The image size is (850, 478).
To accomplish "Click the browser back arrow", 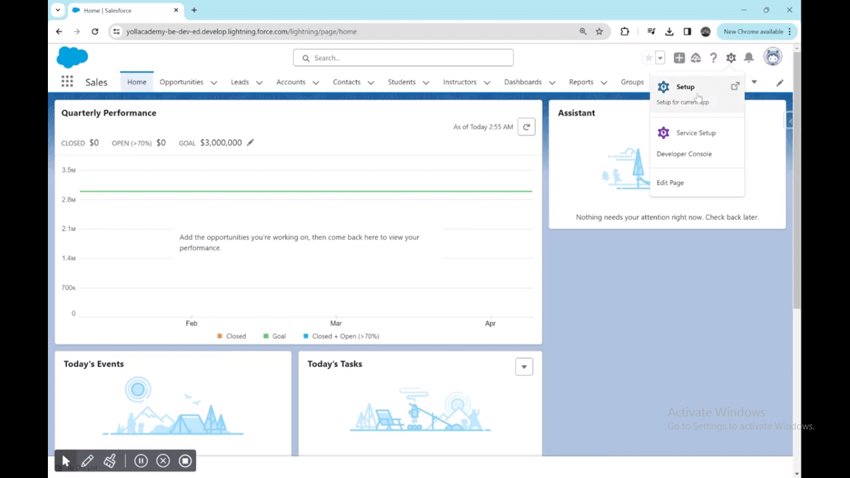I will pos(59,31).
